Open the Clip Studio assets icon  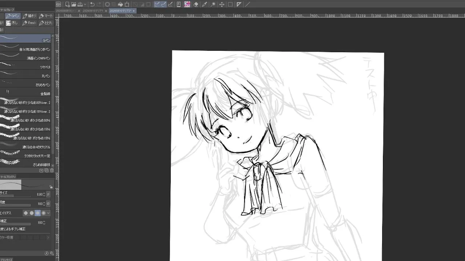coord(187,4)
